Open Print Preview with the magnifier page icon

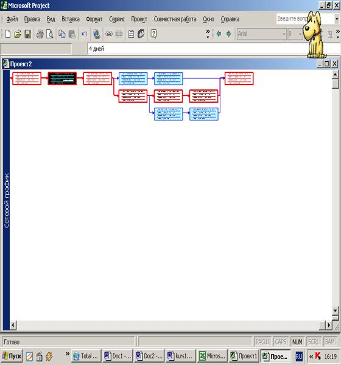(50, 34)
